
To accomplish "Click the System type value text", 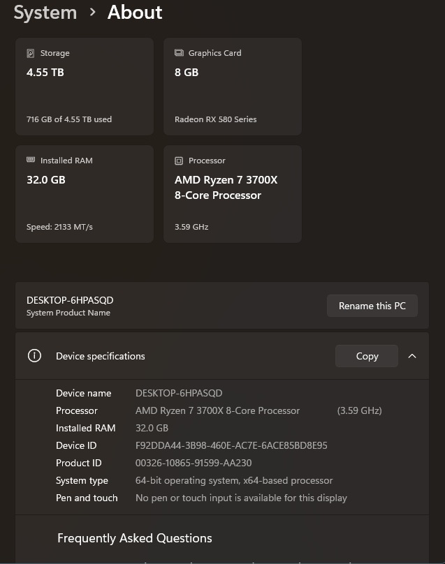I will [x=234, y=480].
